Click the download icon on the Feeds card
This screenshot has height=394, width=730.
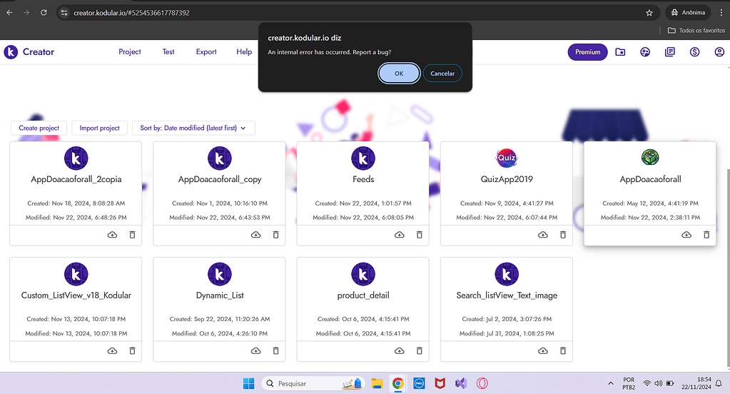point(400,235)
